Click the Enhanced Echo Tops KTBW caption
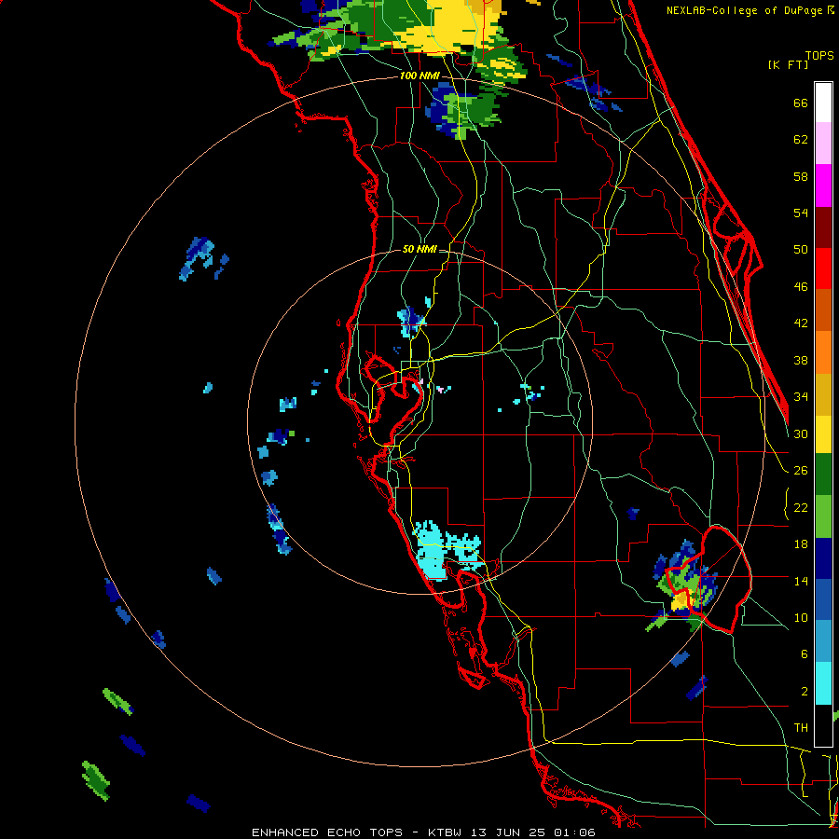839x839 pixels. (423, 832)
